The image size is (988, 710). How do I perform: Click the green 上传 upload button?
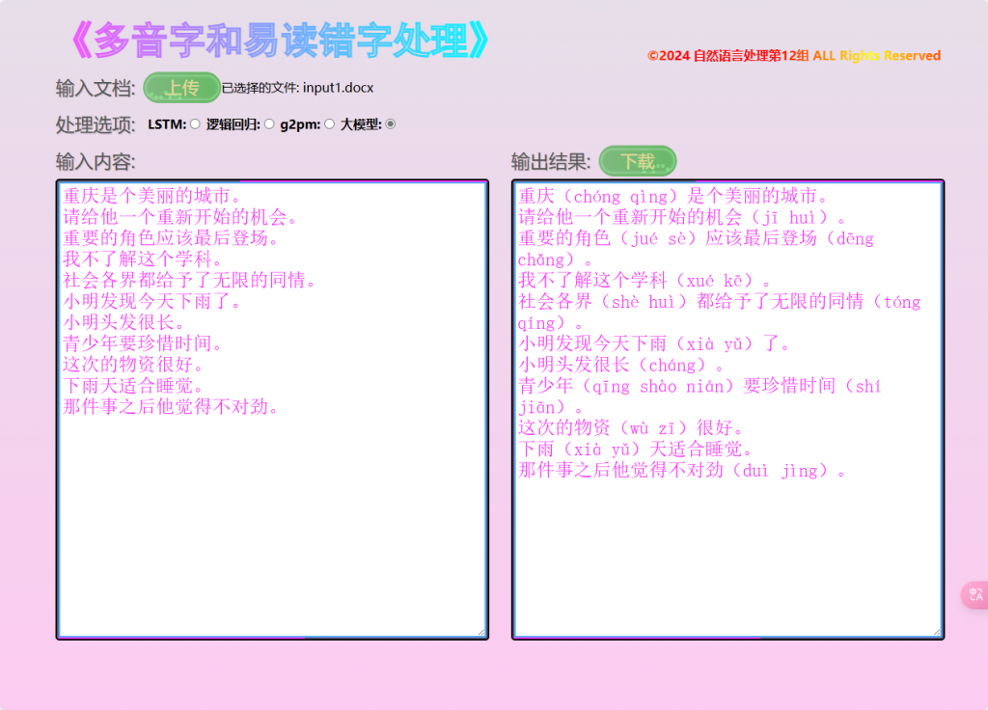tap(181, 88)
